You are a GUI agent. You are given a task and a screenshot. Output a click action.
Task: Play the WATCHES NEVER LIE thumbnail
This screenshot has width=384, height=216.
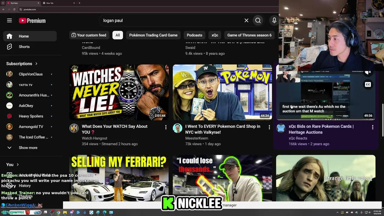click(119, 92)
